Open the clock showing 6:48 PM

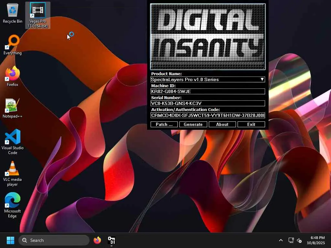coord(316,240)
